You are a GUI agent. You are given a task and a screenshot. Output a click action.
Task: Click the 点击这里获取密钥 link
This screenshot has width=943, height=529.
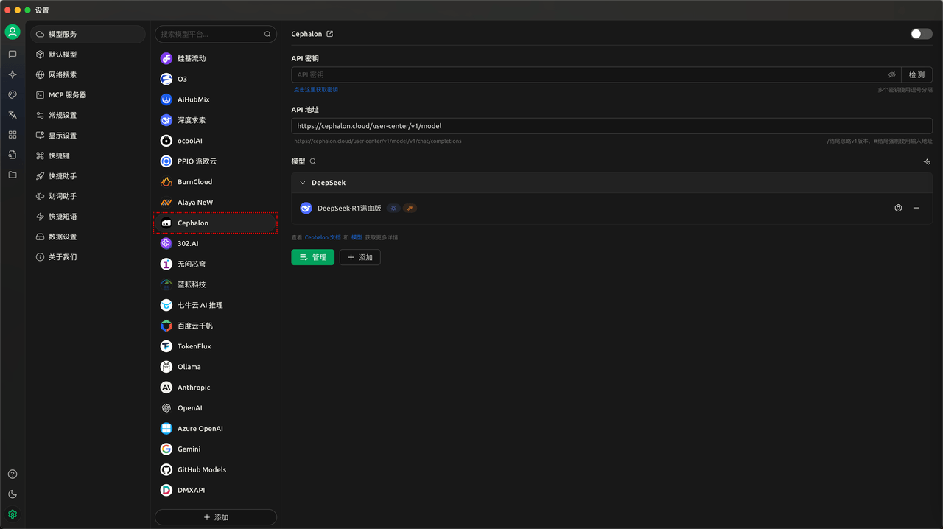tap(316, 90)
